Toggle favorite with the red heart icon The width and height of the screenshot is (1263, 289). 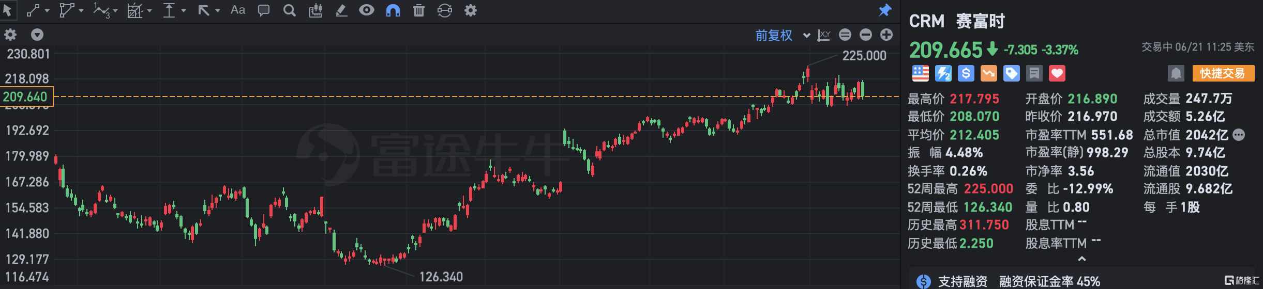point(1057,73)
